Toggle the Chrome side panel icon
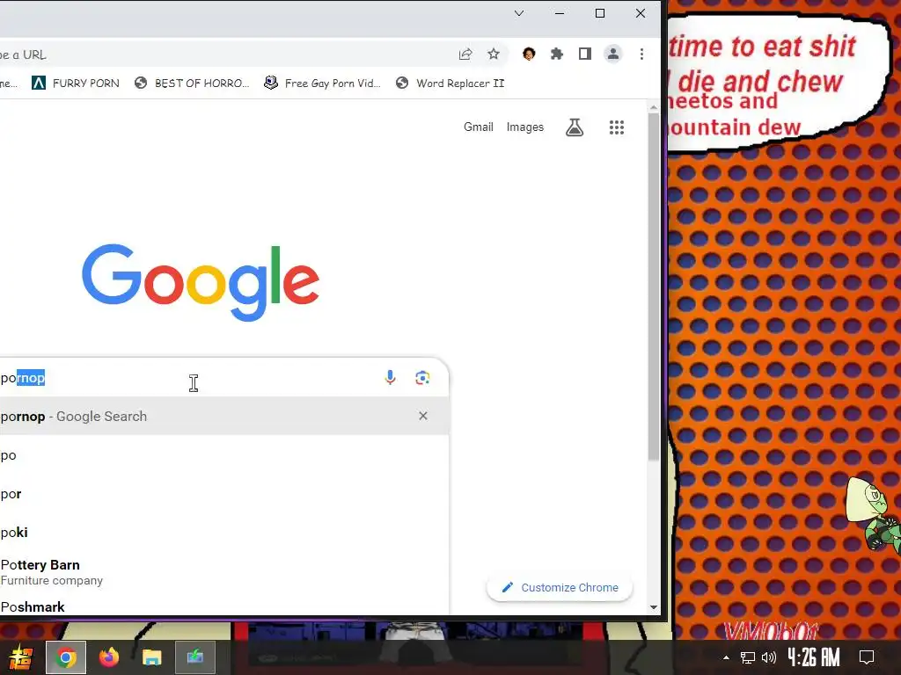Viewport: 901px width, 675px height. coord(585,54)
